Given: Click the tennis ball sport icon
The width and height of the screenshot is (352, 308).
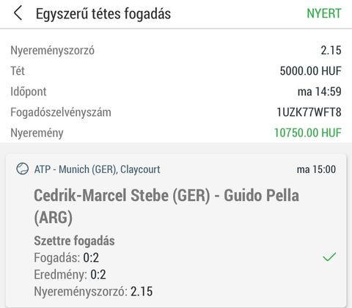Looking at the screenshot, I should [22, 169].
